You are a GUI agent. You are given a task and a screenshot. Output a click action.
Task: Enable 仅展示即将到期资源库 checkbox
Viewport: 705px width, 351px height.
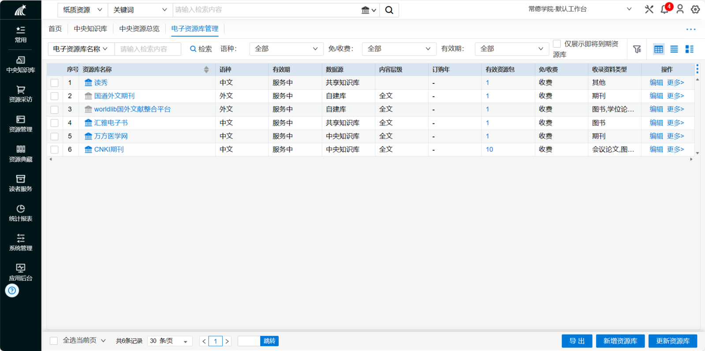point(557,44)
